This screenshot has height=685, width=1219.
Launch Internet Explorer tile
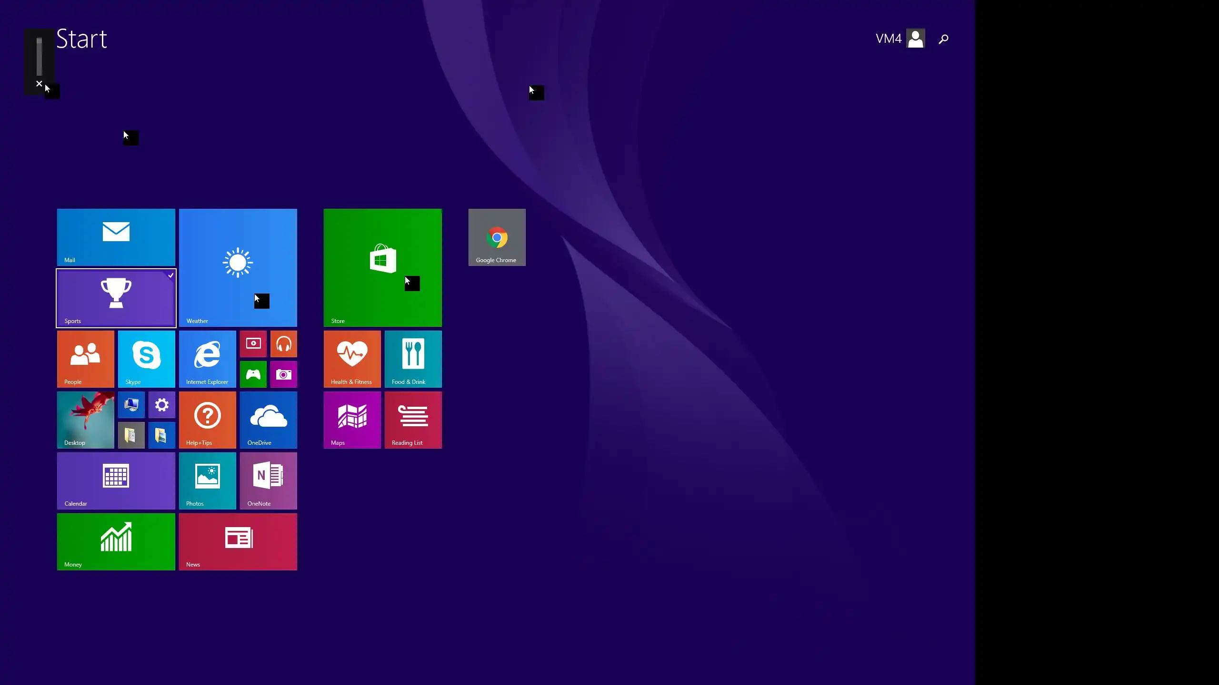(207, 359)
